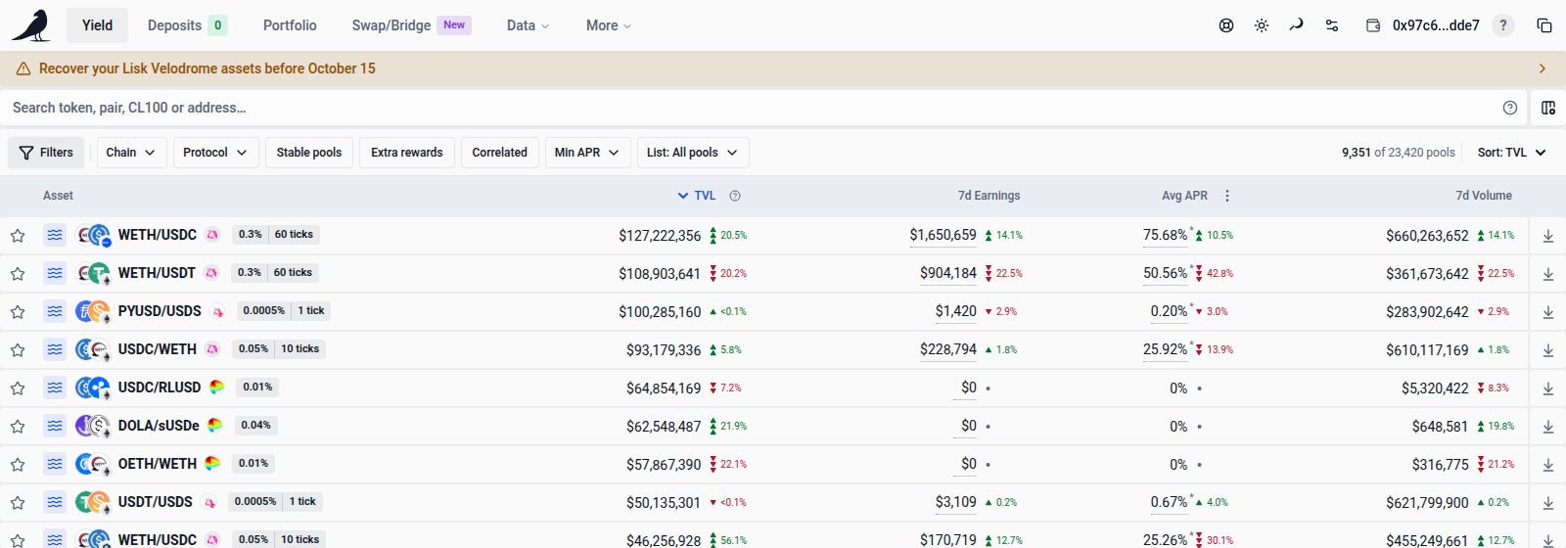Star the OETH/WETH pool as favorite
The height and width of the screenshot is (548, 1566).
(18, 465)
